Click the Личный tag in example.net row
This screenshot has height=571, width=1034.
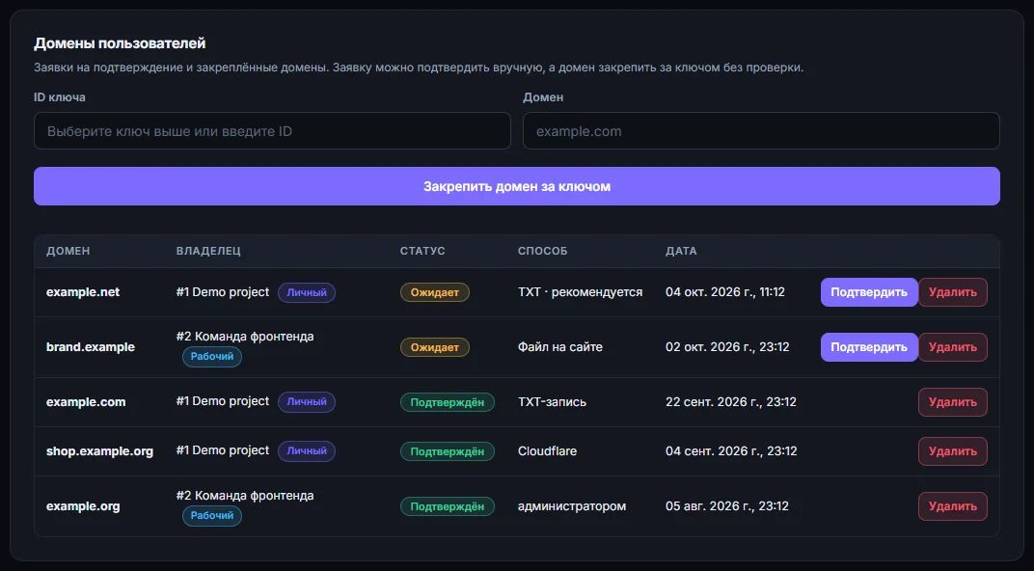(x=307, y=292)
